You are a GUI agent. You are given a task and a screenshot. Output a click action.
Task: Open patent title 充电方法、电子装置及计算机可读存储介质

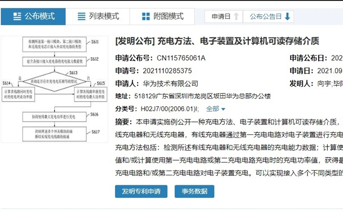tap(238, 41)
